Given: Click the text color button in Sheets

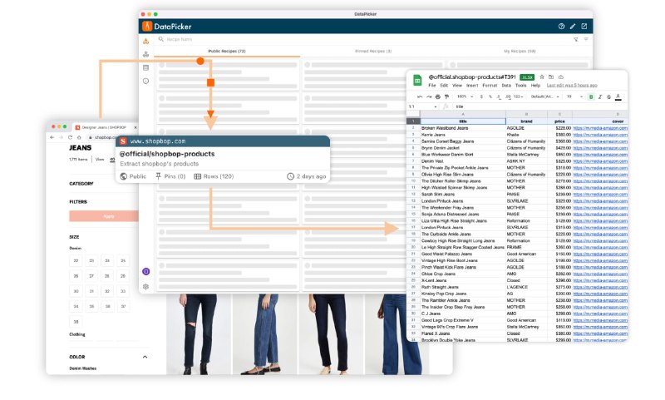Looking at the screenshot, I should [618, 96].
